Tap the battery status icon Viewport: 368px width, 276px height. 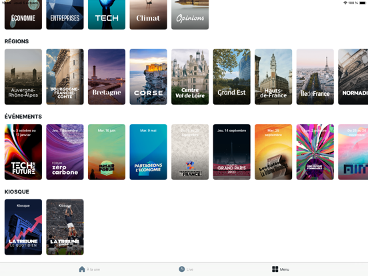pos(363,3)
